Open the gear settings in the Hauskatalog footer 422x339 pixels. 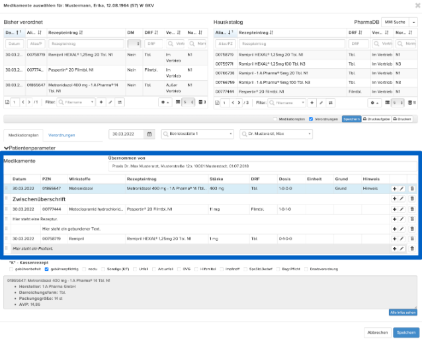click(x=374, y=103)
